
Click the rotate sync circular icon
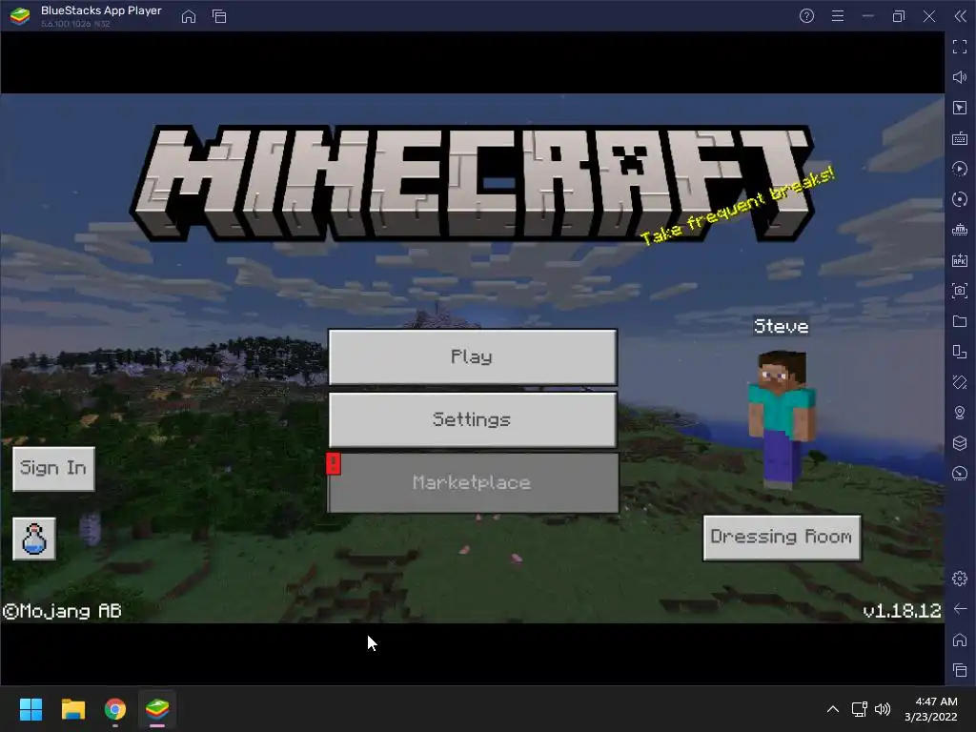(959, 199)
